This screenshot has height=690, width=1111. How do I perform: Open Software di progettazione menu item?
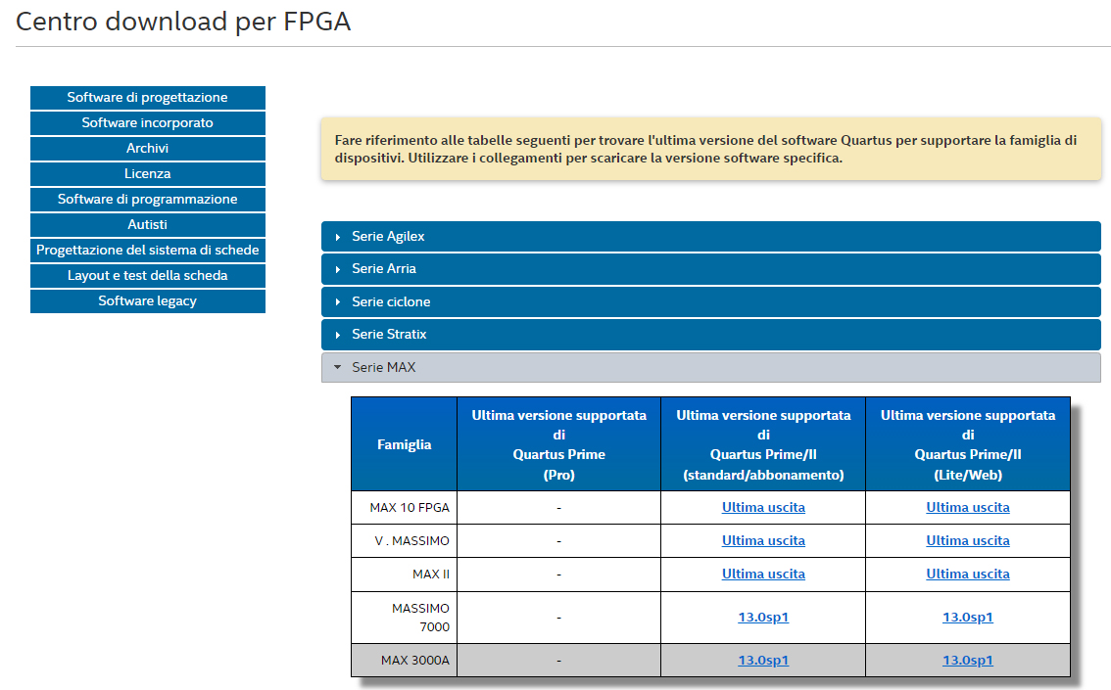point(148,98)
